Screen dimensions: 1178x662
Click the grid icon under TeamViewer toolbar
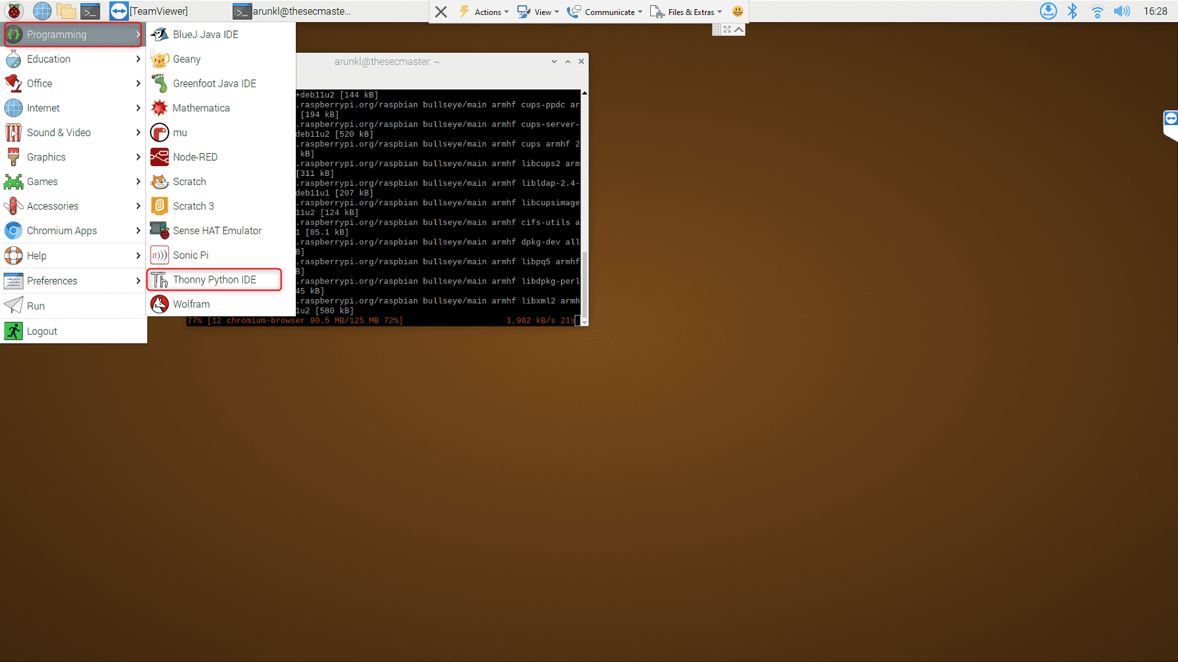(x=717, y=29)
